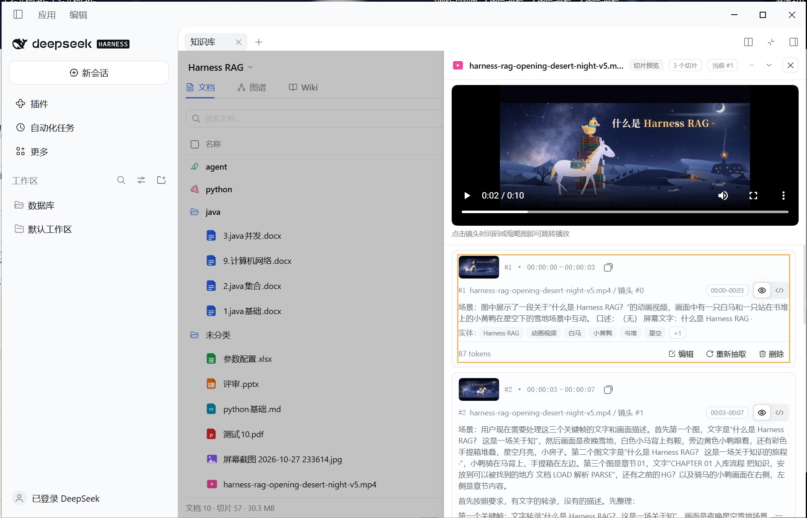
Task: Open 自动化任务 automation tasks
Action: 45,128
